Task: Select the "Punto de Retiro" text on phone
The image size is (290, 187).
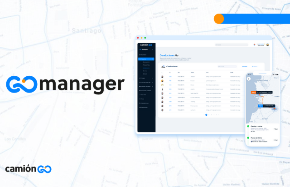Action: tap(256, 138)
